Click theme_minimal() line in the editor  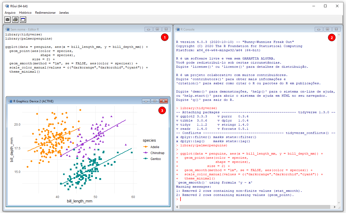[25, 72]
